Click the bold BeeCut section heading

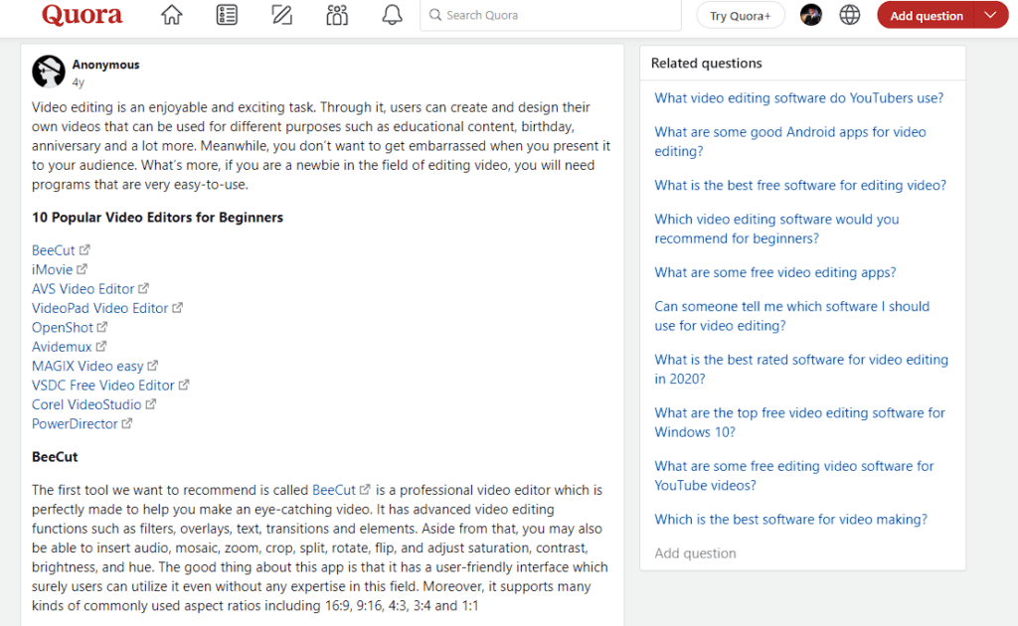click(x=55, y=457)
